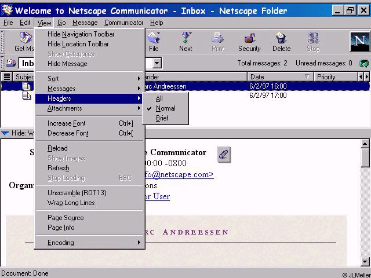Select message dated 6/2/97 17:00
Viewport: 371px width, 278px height.
(268, 96)
